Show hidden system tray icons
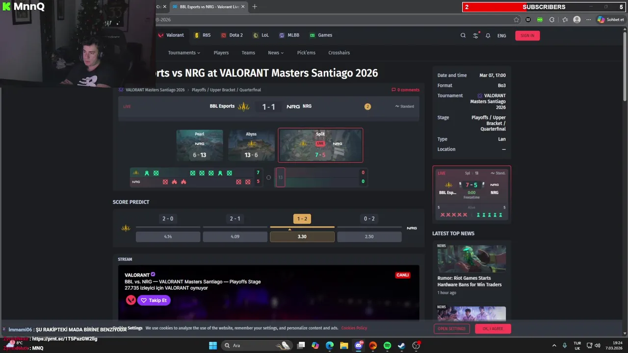The image size is (628, 353). click(554, 346)
